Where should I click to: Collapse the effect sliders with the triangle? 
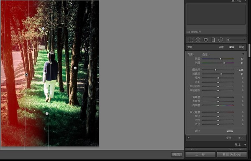[x=243, y=54]
